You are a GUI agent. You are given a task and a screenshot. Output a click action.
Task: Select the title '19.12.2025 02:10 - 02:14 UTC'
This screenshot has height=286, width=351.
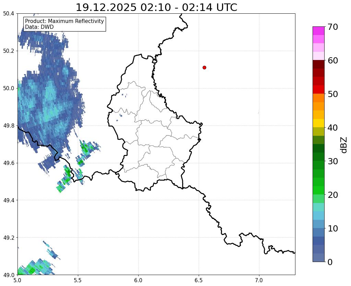156,8
